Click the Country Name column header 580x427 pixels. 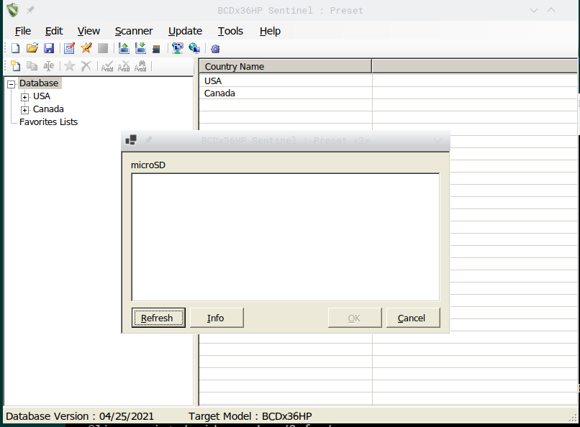click(x=285, y=66)
